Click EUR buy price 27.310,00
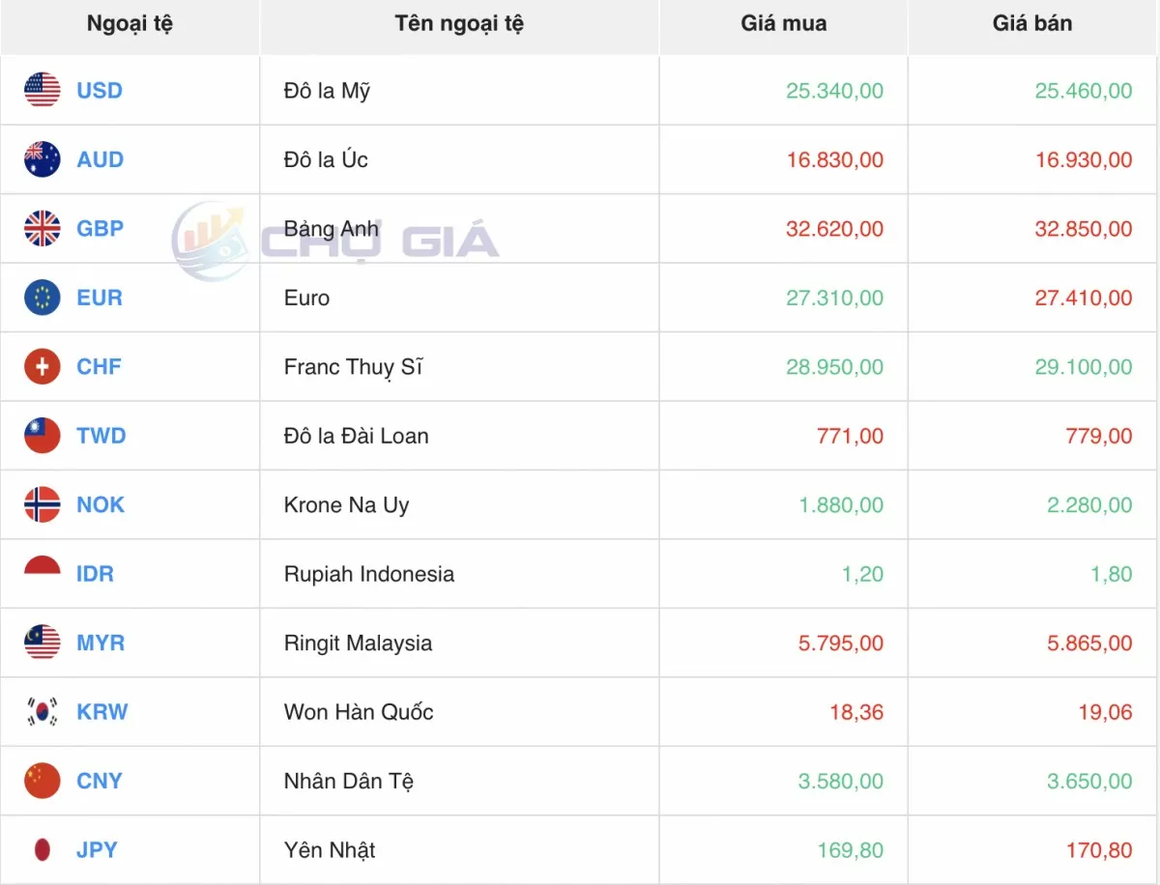Screen dimensions: 1160x885 pos(835,298)
